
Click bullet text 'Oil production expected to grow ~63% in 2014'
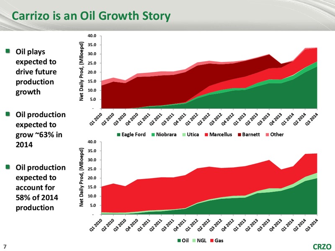41,130
